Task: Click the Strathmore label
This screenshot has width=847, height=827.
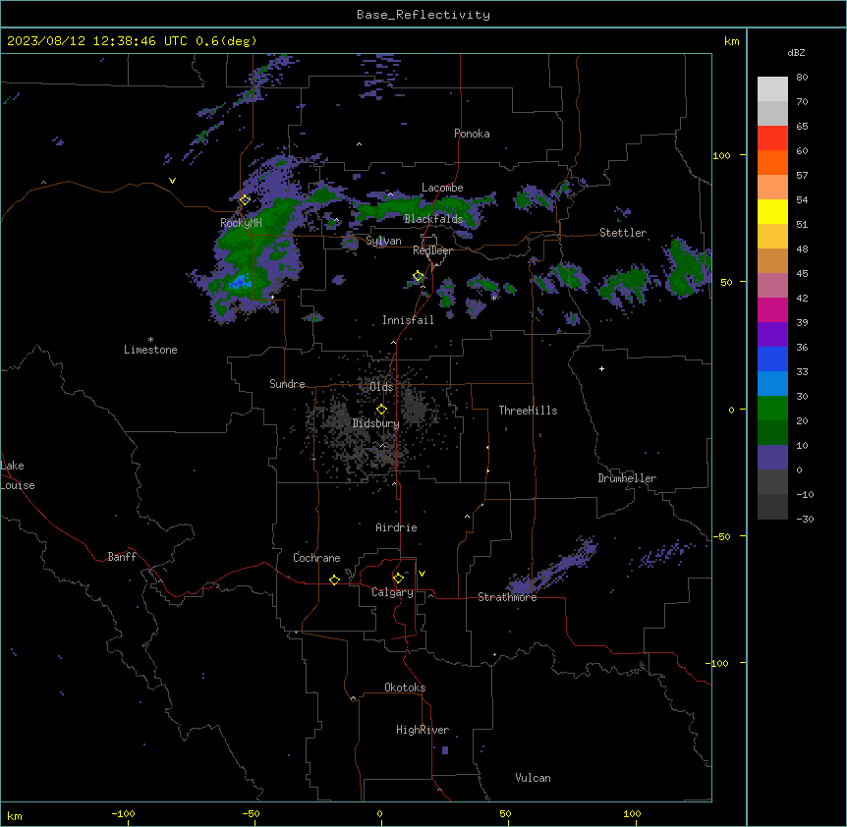Action: 507,597
